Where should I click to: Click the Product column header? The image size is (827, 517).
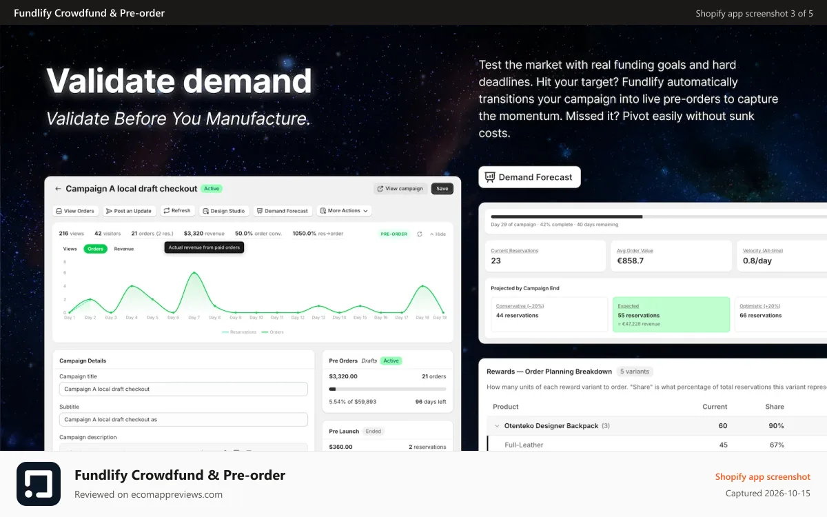506,407
